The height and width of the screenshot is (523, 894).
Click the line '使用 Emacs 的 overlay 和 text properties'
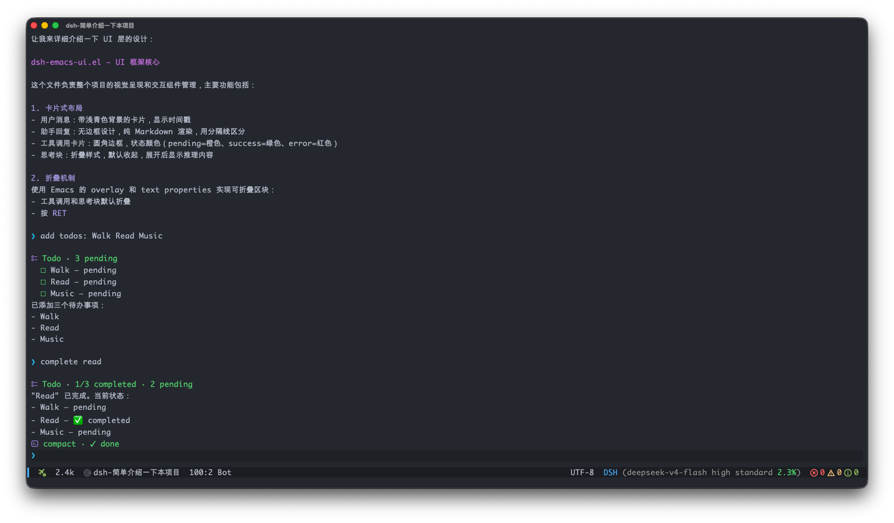click(x=153, y=190)
